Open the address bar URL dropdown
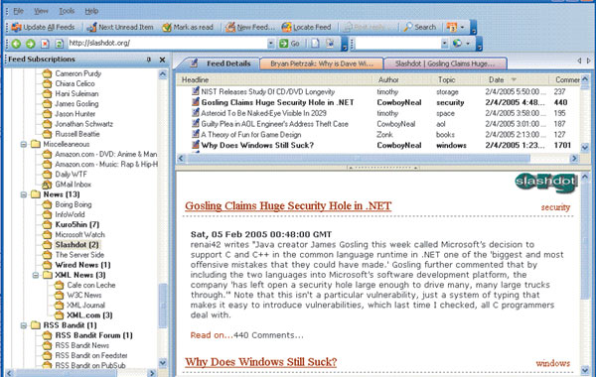The width and height of the screenshot is (596, 377). point(270,44)
